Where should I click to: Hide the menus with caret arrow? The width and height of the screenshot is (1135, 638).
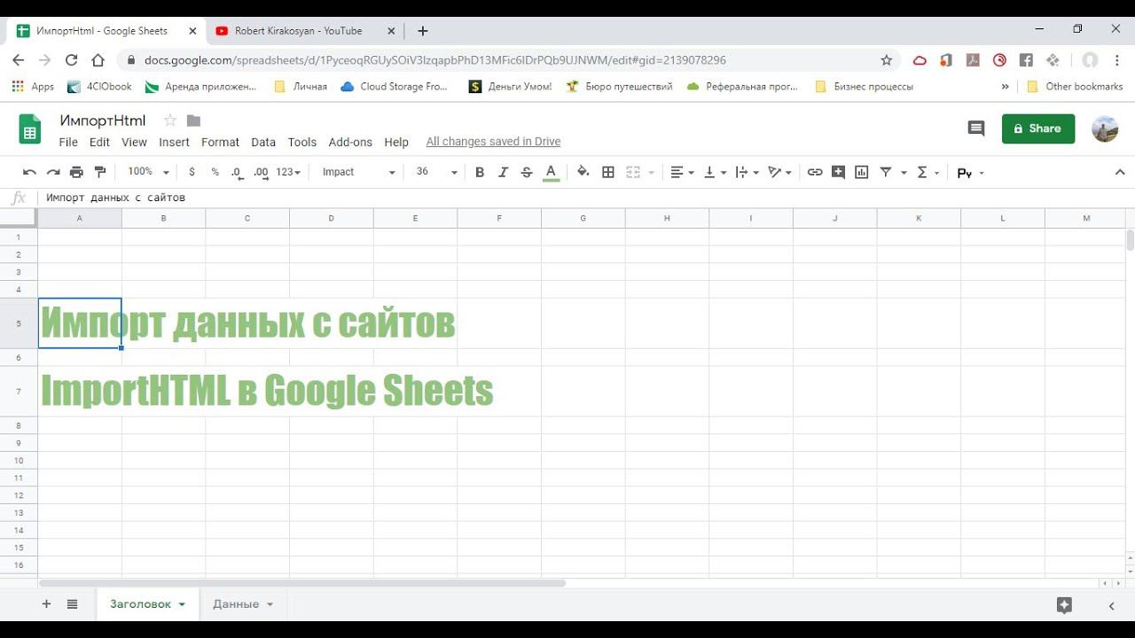pos(1120,172)
